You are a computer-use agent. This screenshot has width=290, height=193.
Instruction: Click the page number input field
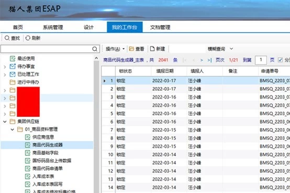point(261,60)
